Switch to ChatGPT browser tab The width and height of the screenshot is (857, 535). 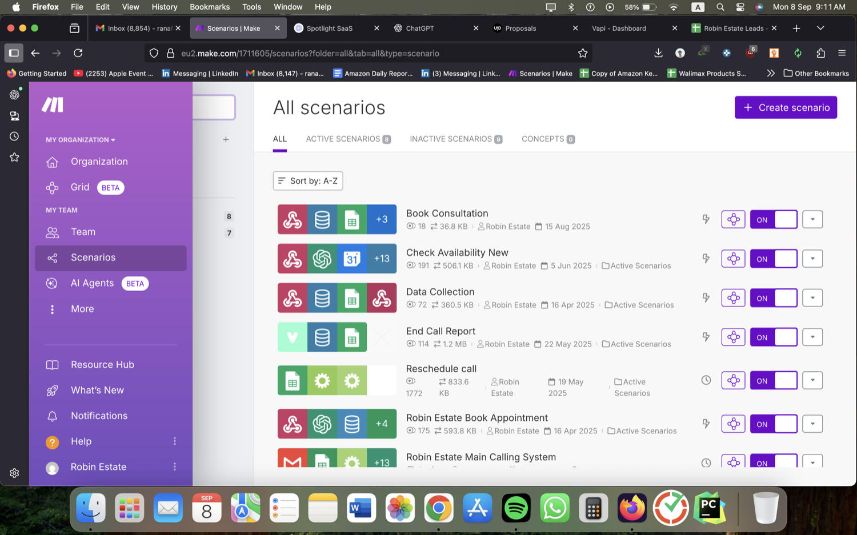point(435,28)
